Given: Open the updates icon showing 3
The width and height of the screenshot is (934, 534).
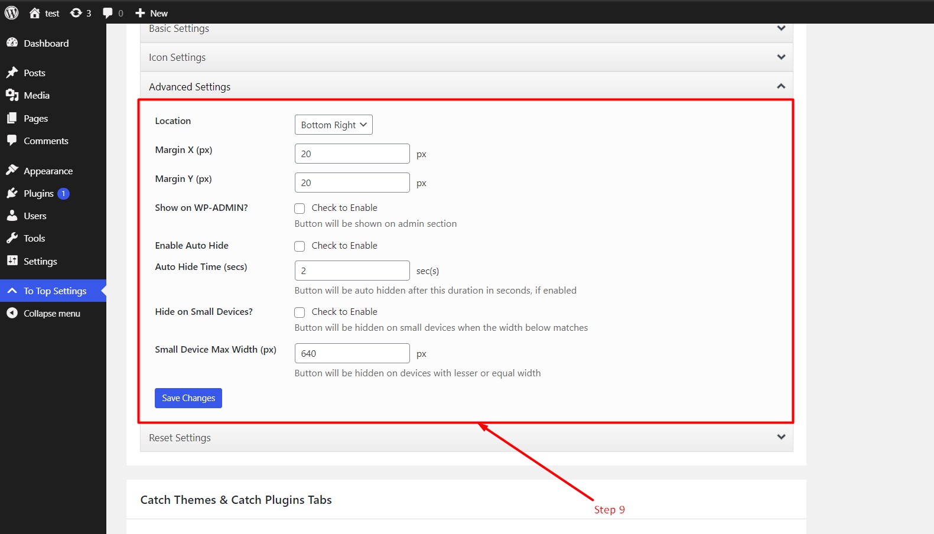Looking at the screenshot, I should pos(76,13).
